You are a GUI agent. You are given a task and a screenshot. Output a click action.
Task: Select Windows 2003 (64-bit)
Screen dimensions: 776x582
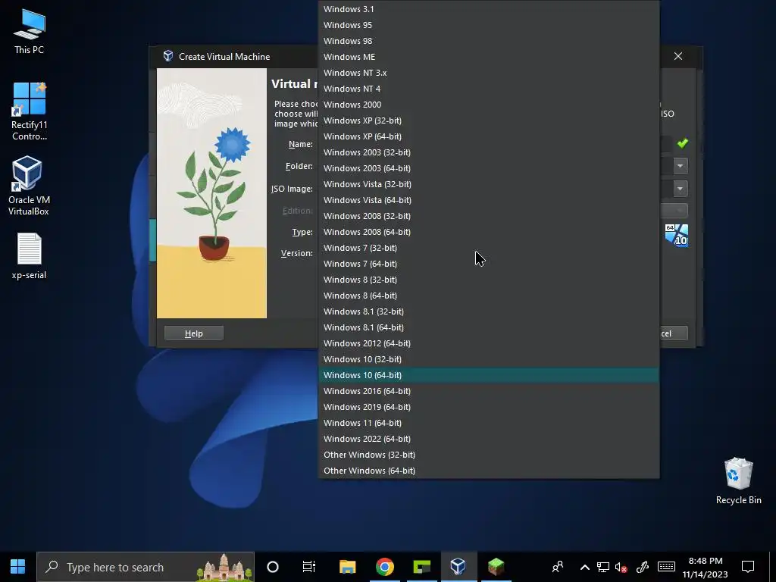point(489,168)
